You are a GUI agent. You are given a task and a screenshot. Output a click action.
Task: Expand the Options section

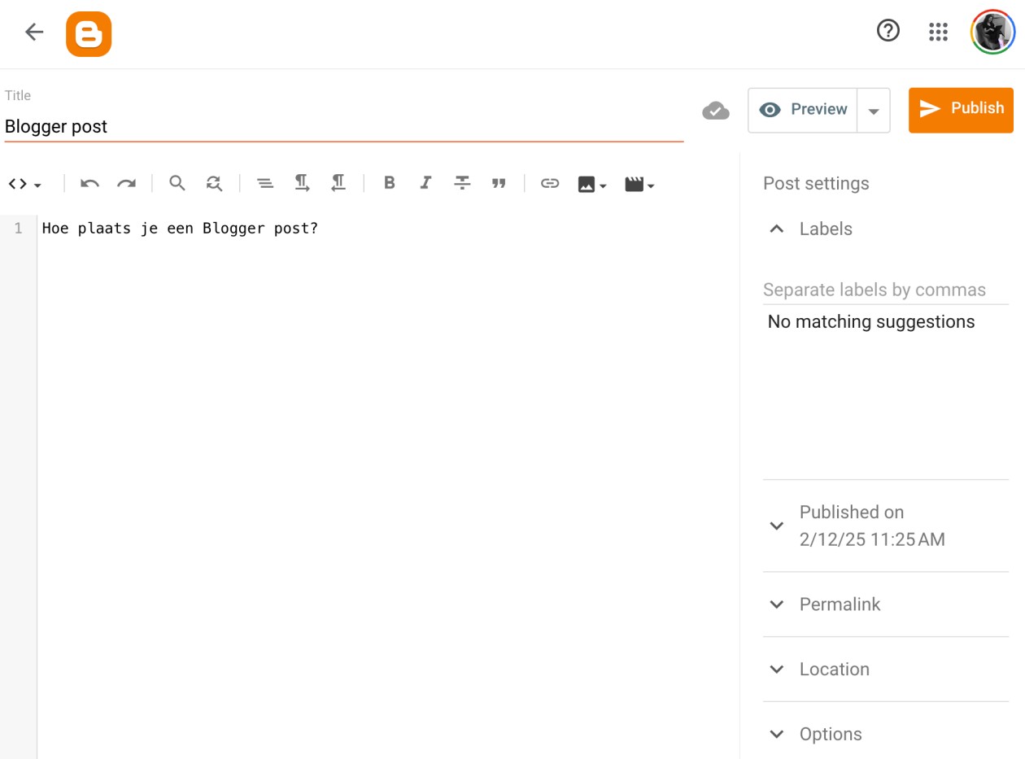(885, 734)
